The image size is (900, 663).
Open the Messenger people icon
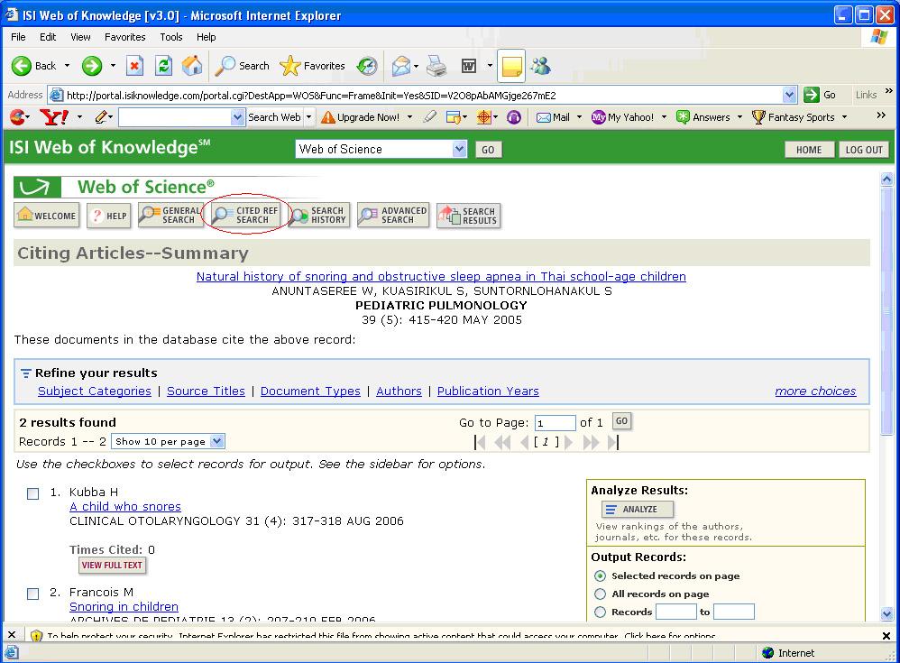tap(540, 66)
